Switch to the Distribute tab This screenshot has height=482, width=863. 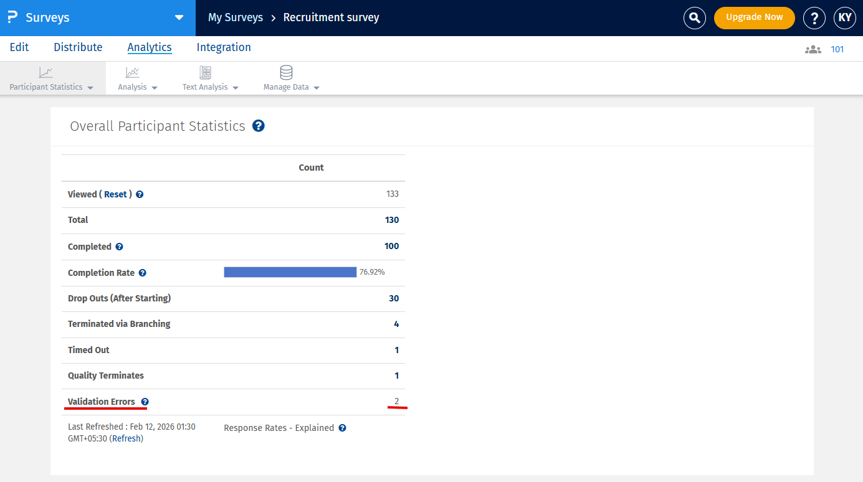77,47
